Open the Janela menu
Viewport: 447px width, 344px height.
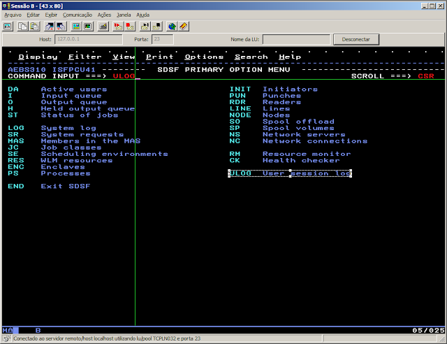click(x=124, y=15)
